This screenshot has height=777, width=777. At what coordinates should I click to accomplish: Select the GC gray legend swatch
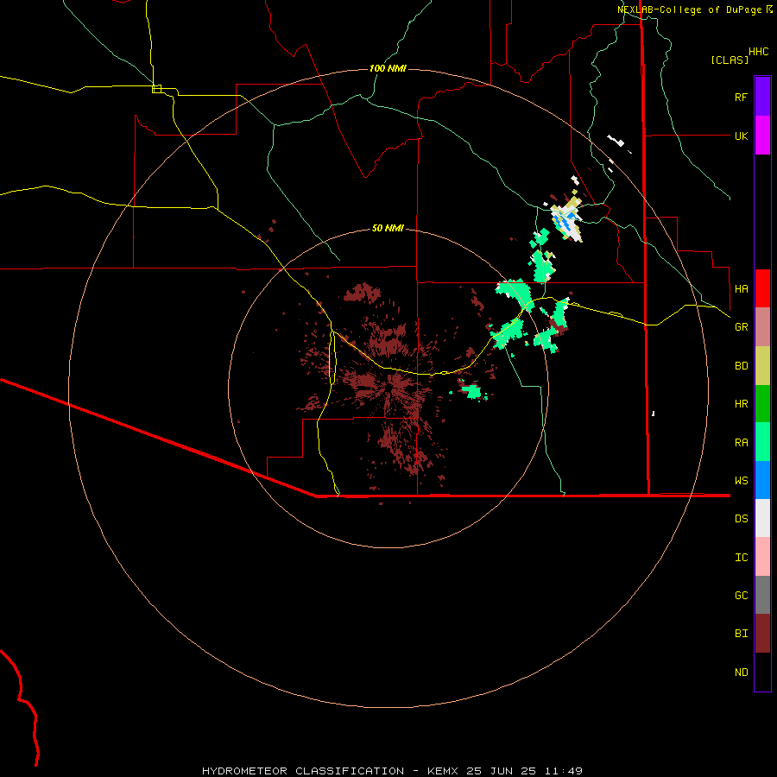(x=762, y=595)
